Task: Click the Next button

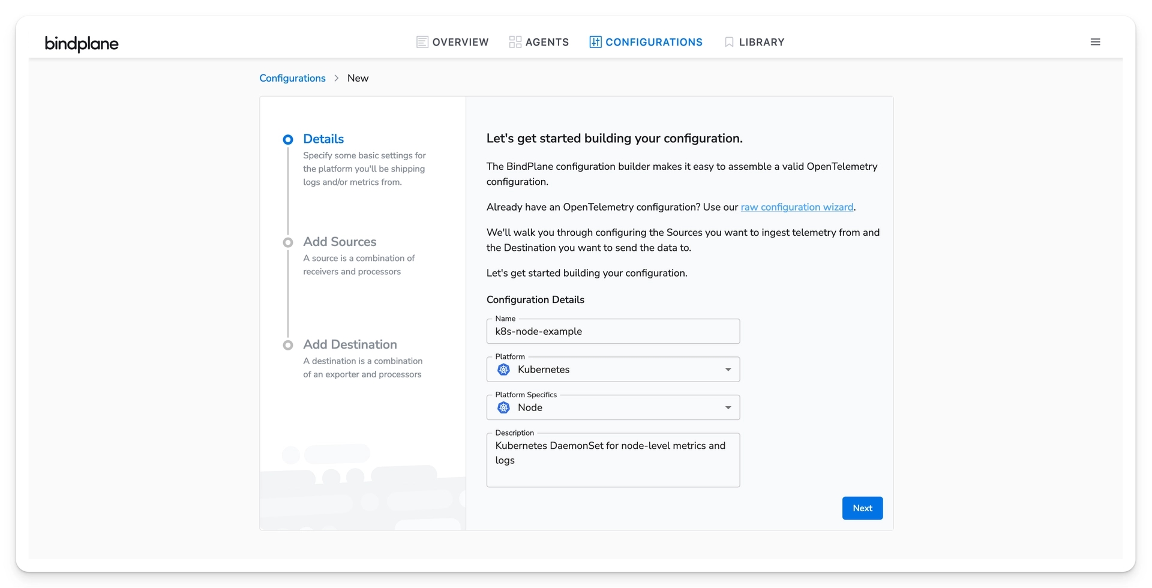Action: pyautogui.click(x=862, y=508)
